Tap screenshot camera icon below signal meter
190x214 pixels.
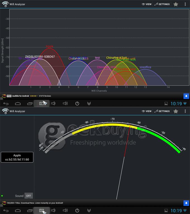(x=42, y=210)
